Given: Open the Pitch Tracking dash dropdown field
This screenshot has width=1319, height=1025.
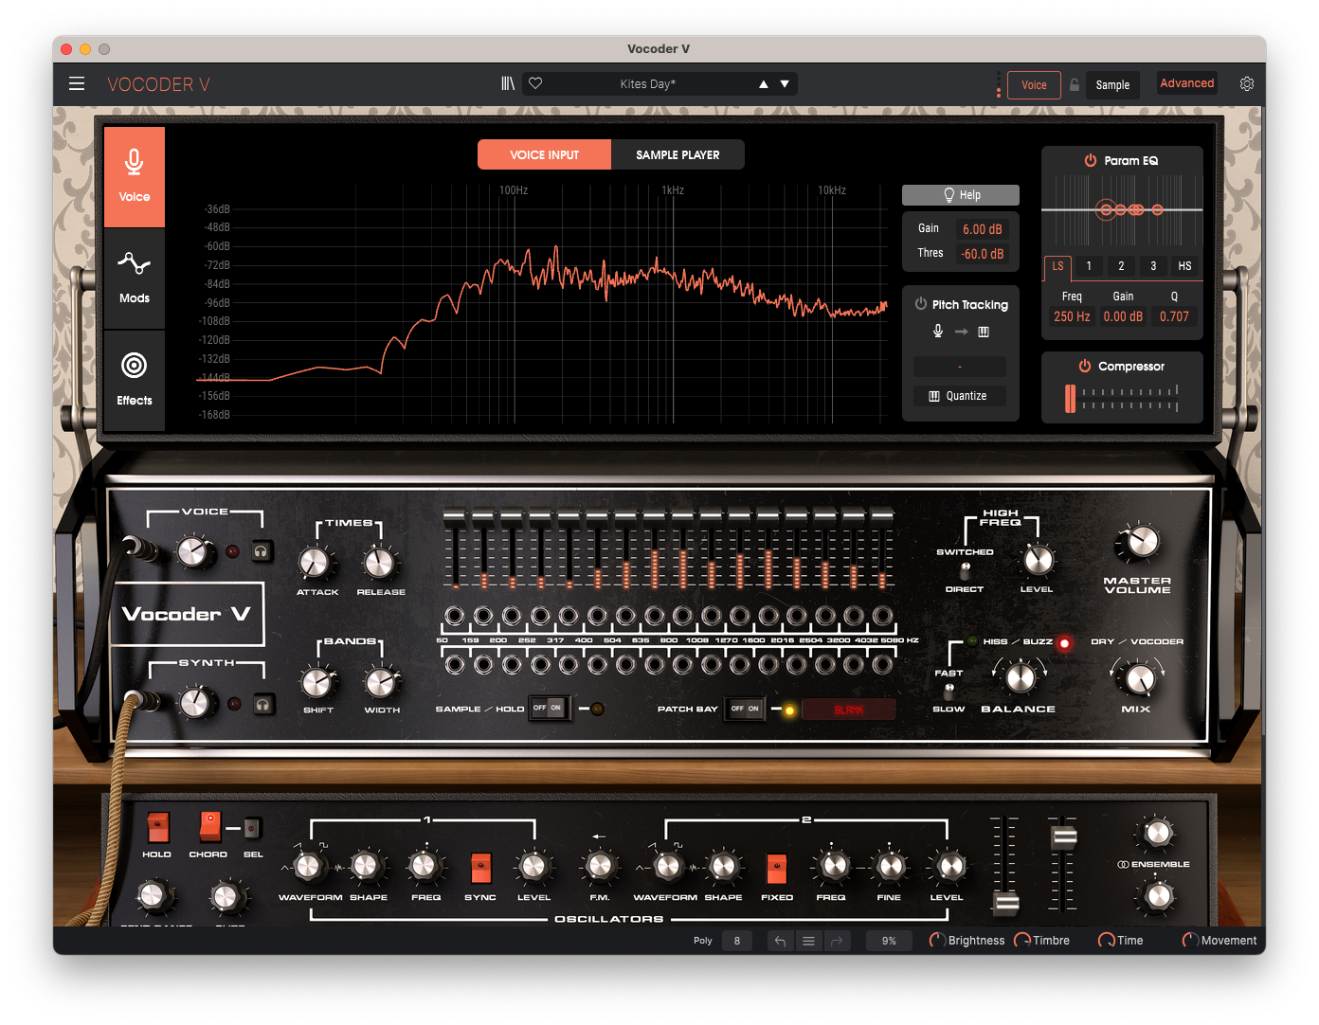Looking at the screenshot, I should pyautogui.click(x=960, y=367).
